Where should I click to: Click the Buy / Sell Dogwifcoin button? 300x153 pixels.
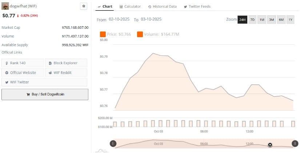(x=45, y=94)
